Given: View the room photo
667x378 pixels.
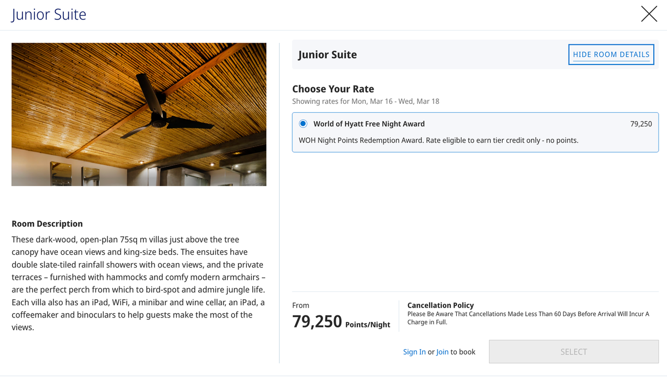Looking at the screenshot, I should click(138, 114).
